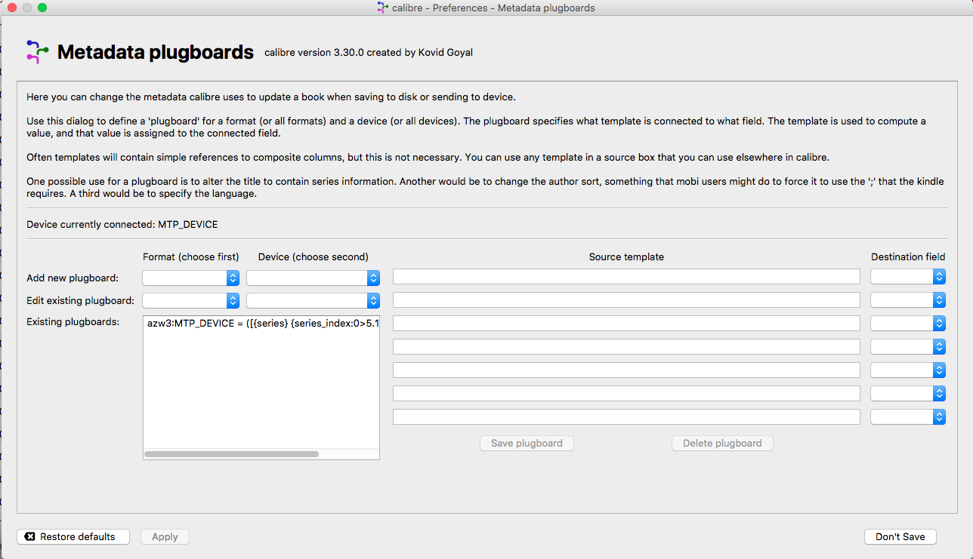The height and width of the screenshot is (559, 973).
Task: Click the 'Add new plugboard:' label
Action: [73, 278]
